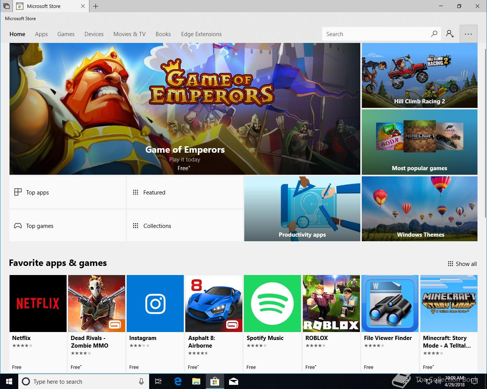Click the Microsoft Store taskbar icon
This screenshot has width=487, height=389.
[215, 381]
